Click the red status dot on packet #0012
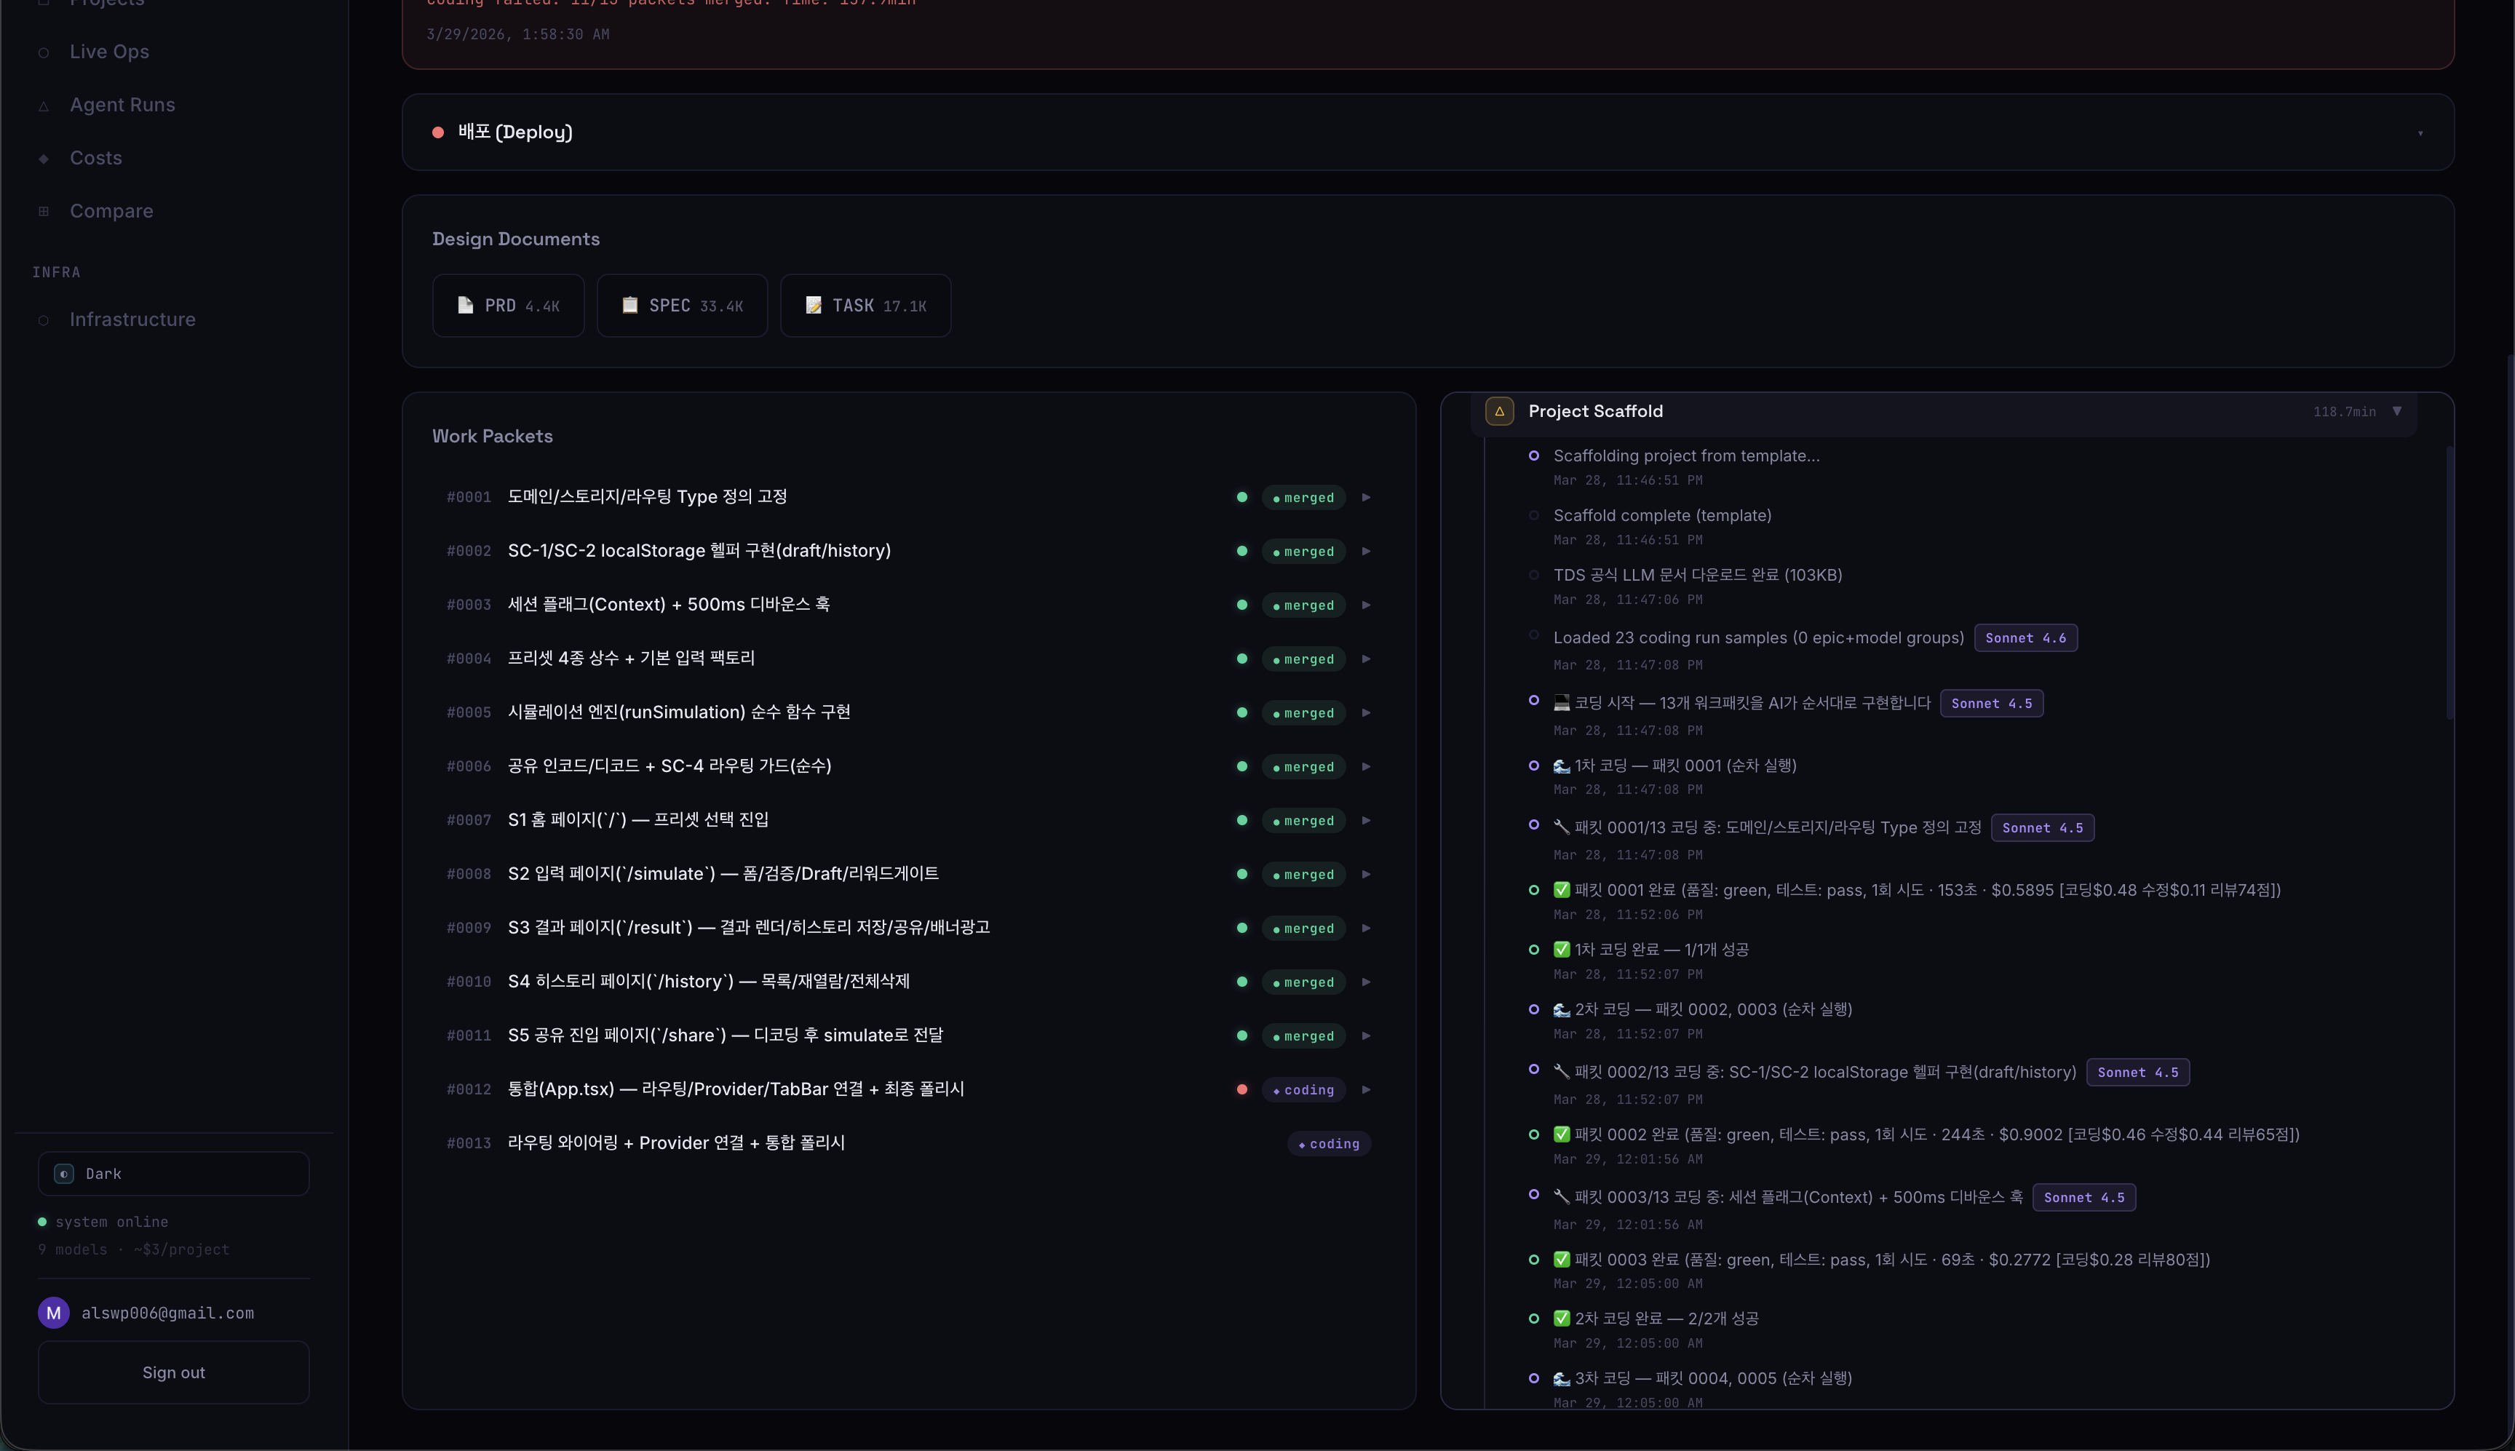This screenshot has height=1451, width=2515. coord(1241,1089)
